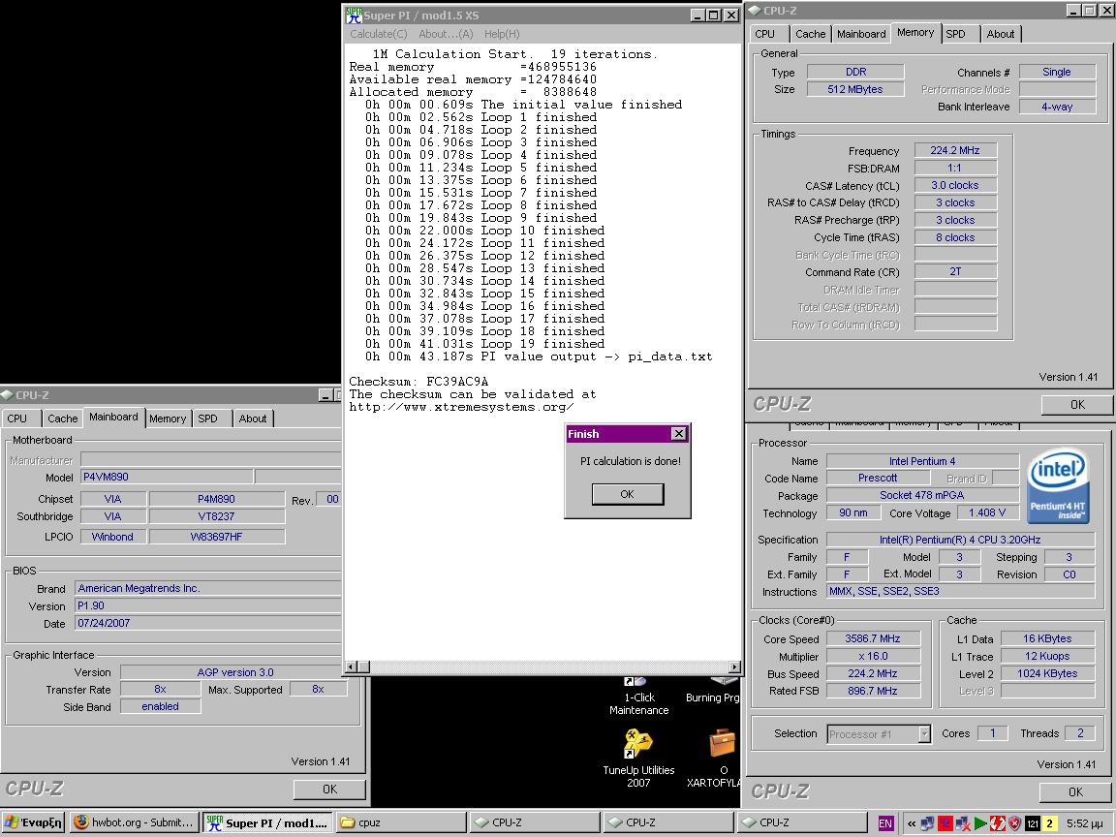Click right arrow of Super PI horizontal scrollbar
1116x837 pixels.
tap(734, 666)
